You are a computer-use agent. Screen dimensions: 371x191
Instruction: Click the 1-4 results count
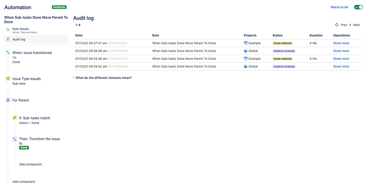pyautogui.click(x=78, y=25)
